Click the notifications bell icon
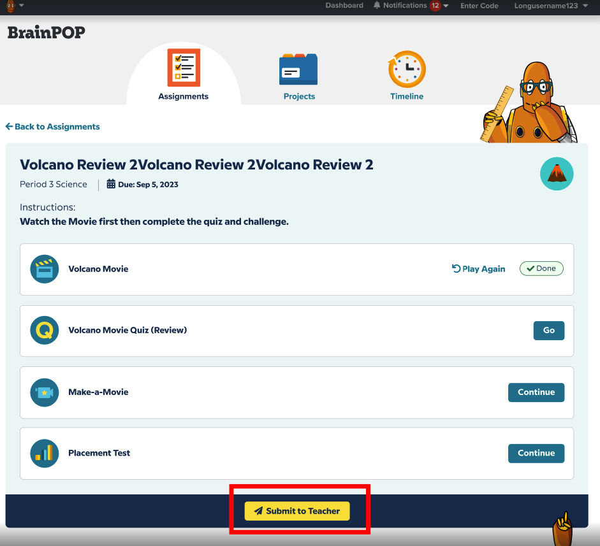 [x=377, y=6]
